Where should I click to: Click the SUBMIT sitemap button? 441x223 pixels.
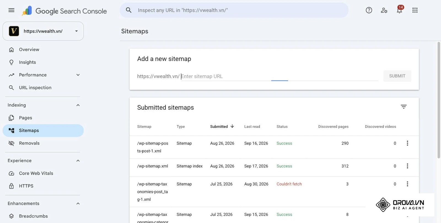coord(397,76)
